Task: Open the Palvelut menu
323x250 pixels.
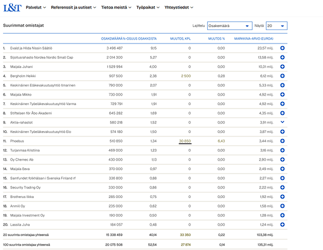Action: [36, 7]
